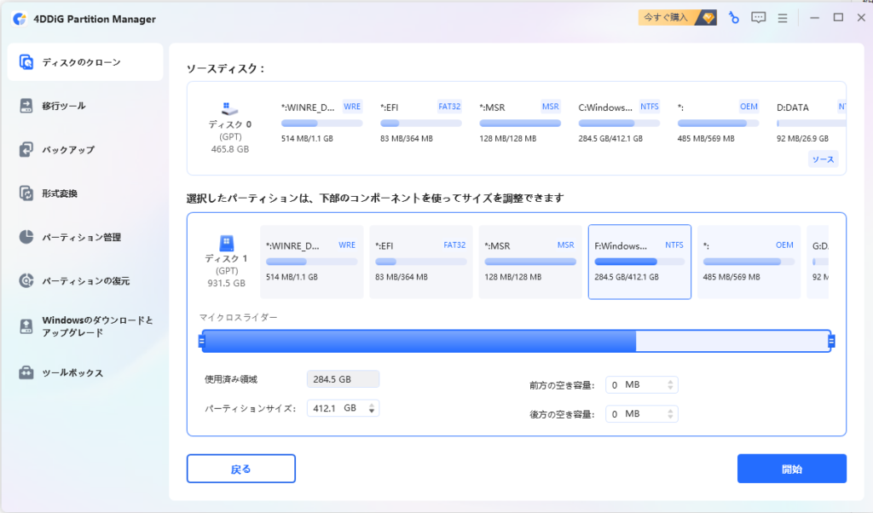Click the パーティションサイズ stepper arrows
The height and width of the screenshot is (513, 873).
(x=372, y=408)
